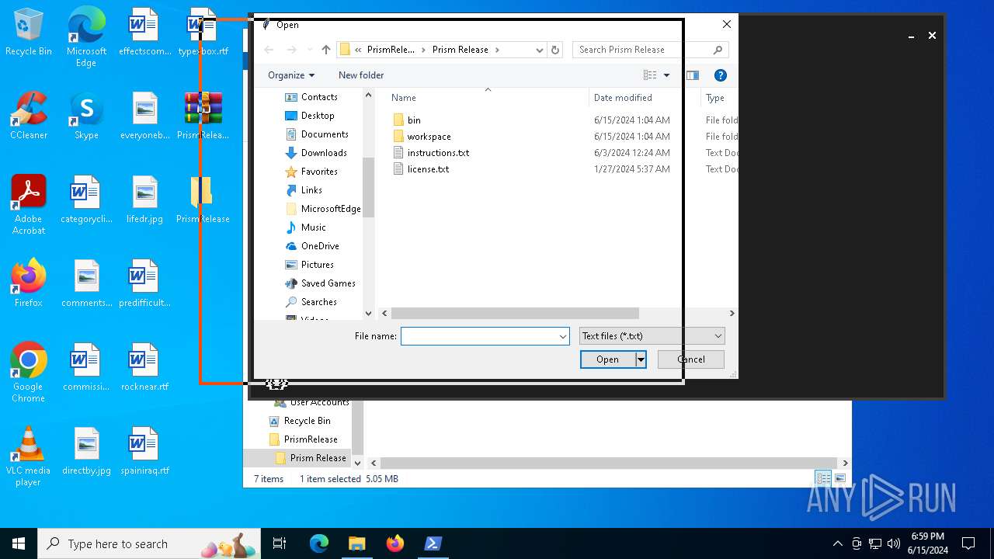
Task: Click navigation pane vertical scrollbar
Action: click(x=369, y=186)
